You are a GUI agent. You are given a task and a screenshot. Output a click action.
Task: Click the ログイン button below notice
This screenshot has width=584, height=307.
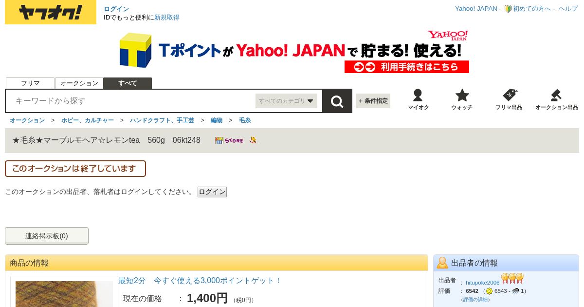point(212,192)
